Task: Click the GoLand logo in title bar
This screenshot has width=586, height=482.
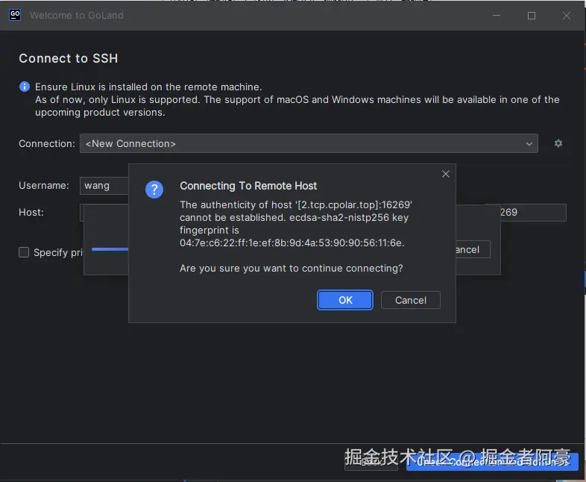Action: point(15,15)
